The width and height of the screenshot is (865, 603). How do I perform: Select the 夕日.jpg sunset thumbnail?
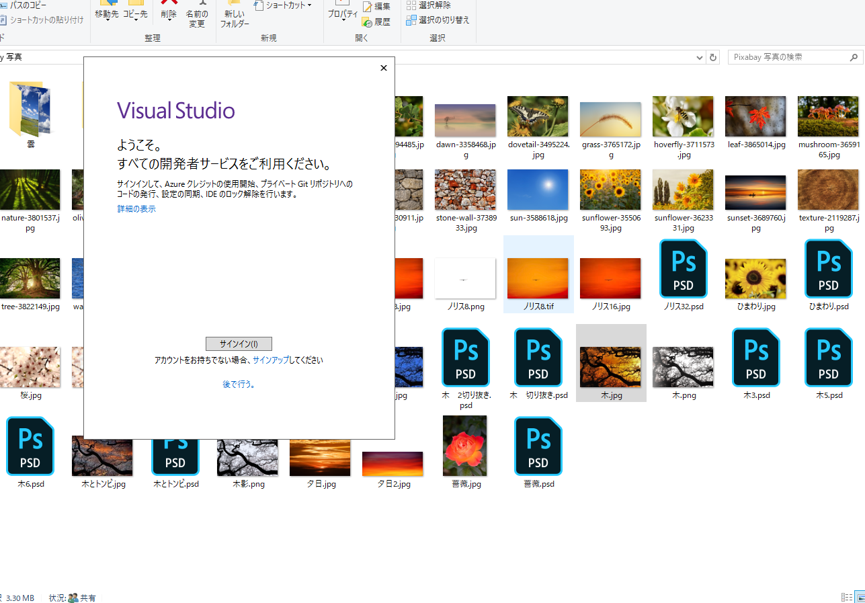pyautogui.click(x=320, y=457)
